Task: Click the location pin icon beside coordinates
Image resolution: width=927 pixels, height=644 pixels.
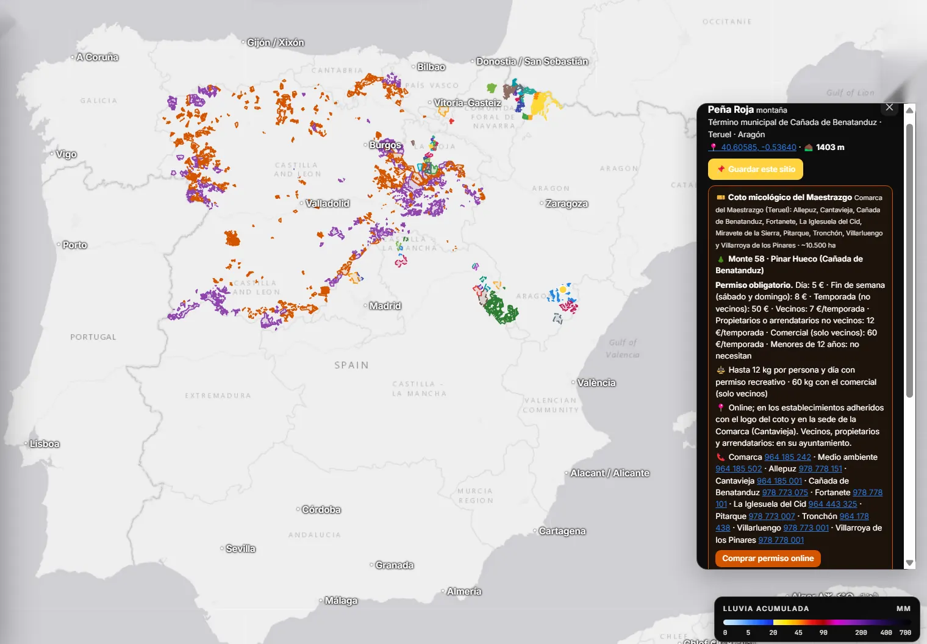Action: pos(713,147)
